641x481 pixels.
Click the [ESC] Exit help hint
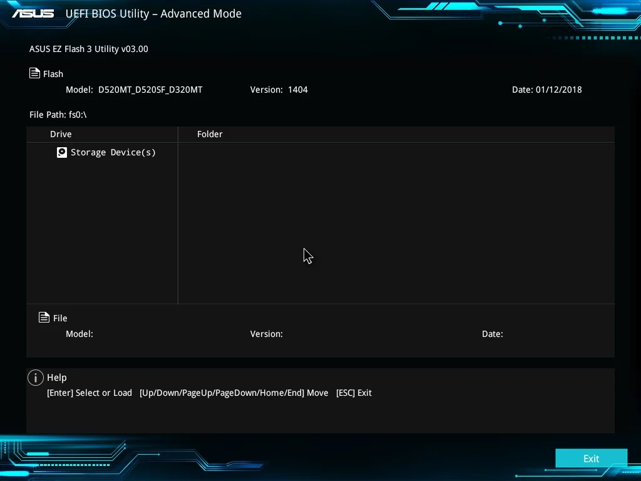click(354, 393)
